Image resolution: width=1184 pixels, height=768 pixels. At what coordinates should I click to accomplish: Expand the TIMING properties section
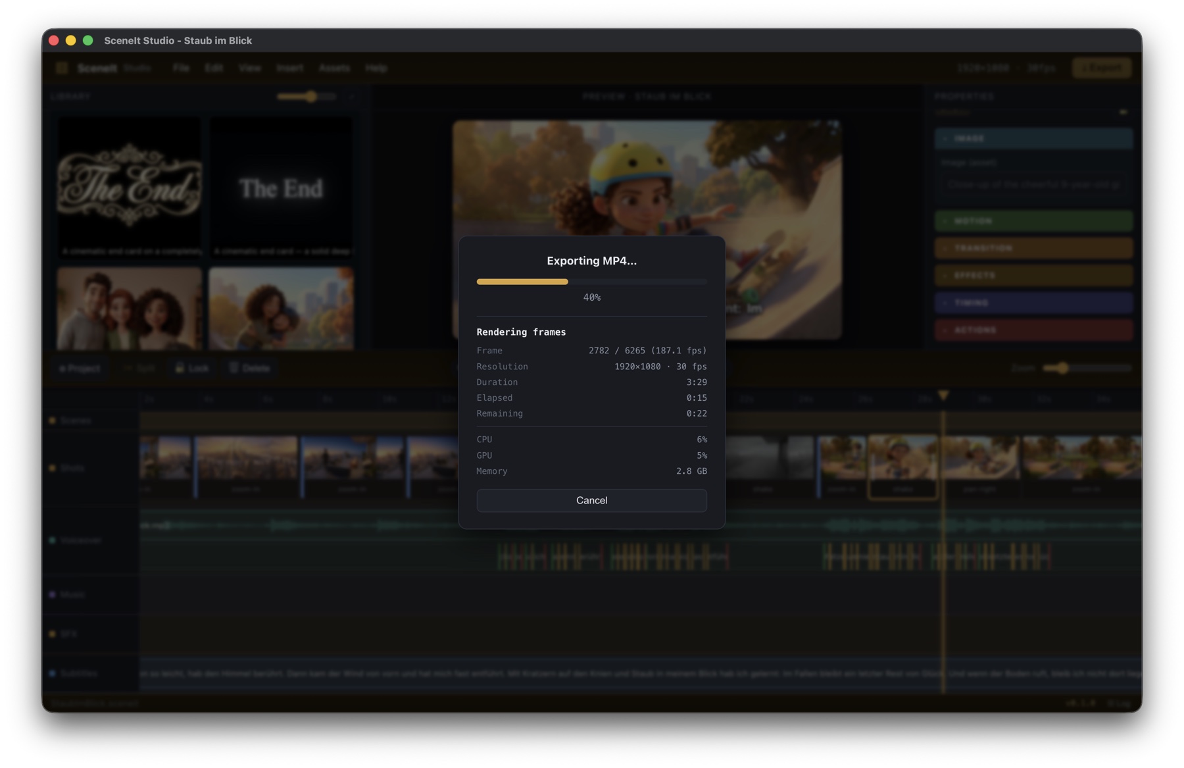click(x=1033, y=303)
